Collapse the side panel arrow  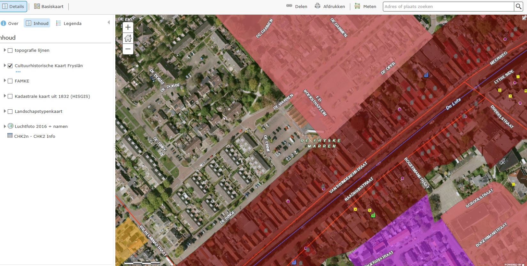109,22
